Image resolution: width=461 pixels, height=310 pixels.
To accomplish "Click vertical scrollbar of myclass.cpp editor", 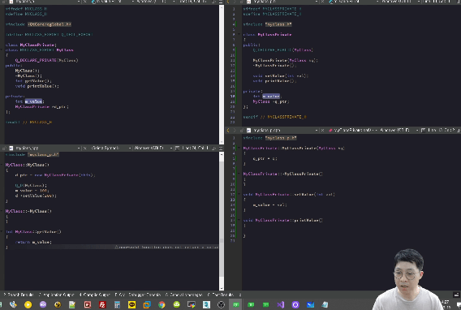I will coord(222,221).
